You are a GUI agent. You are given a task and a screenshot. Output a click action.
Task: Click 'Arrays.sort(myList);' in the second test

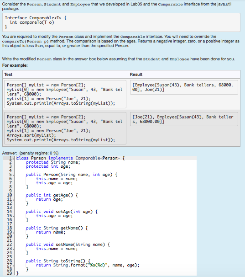(31, 135)
